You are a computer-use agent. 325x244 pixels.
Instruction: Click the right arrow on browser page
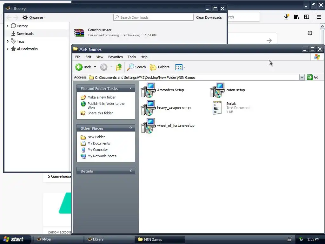pos(269,41)
